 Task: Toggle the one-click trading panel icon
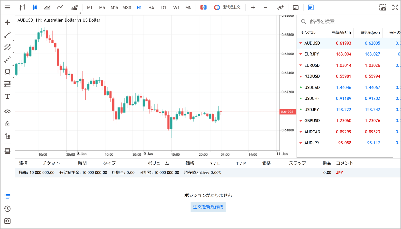coord(203,8)
